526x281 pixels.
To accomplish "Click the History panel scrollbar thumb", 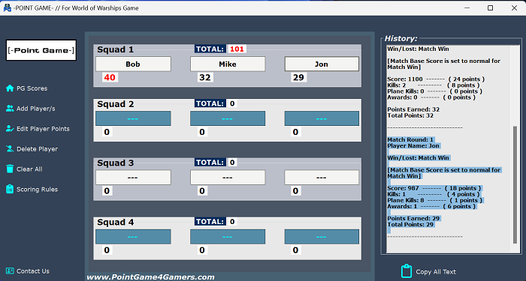I will click(515, 184).
